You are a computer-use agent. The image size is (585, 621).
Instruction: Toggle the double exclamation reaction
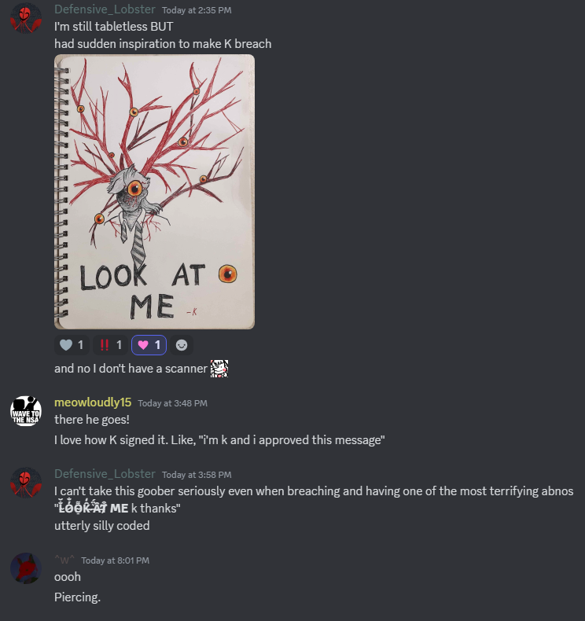[110, 345]
